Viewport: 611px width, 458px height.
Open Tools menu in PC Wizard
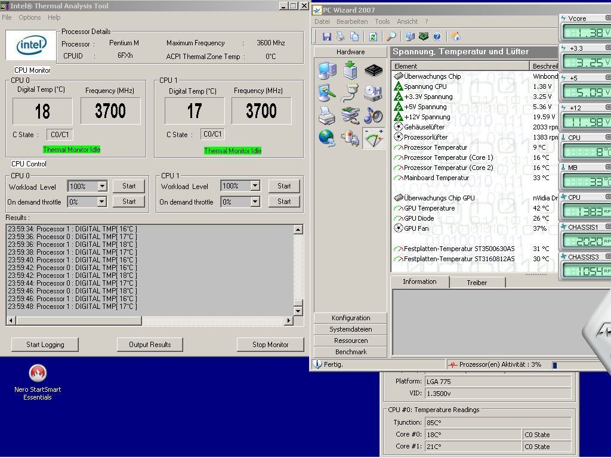(382, 21)
